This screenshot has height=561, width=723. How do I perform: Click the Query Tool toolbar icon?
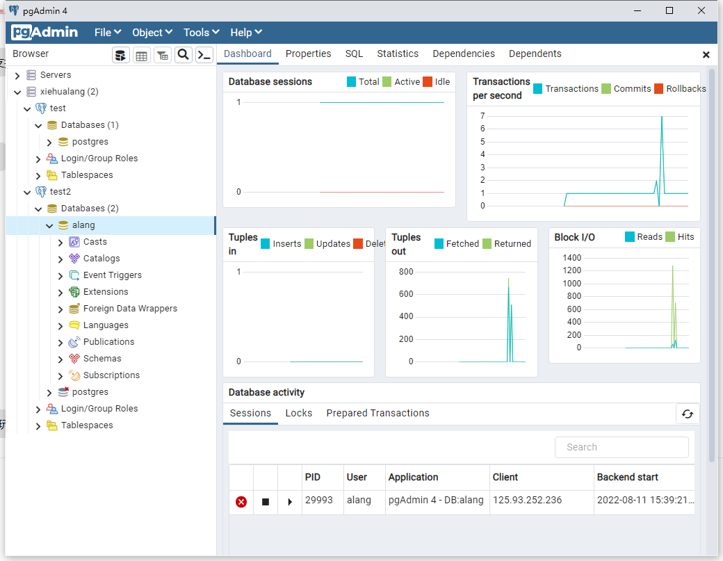point(121,56)
